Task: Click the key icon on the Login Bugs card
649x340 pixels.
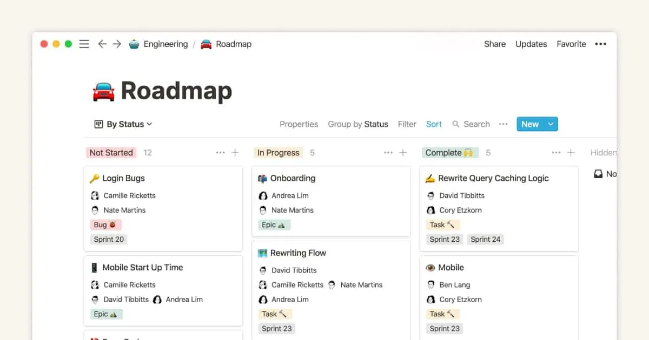Action: [95, 178]
